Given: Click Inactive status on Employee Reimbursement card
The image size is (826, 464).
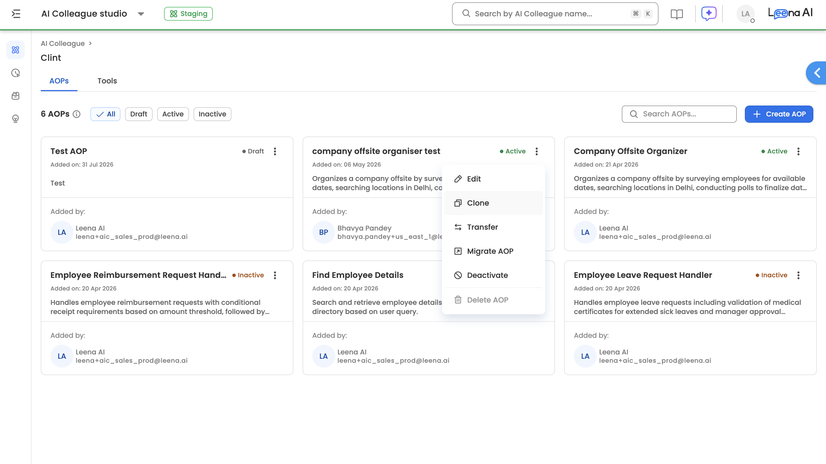Looking at the screenshot, I should tap(248, 275).
